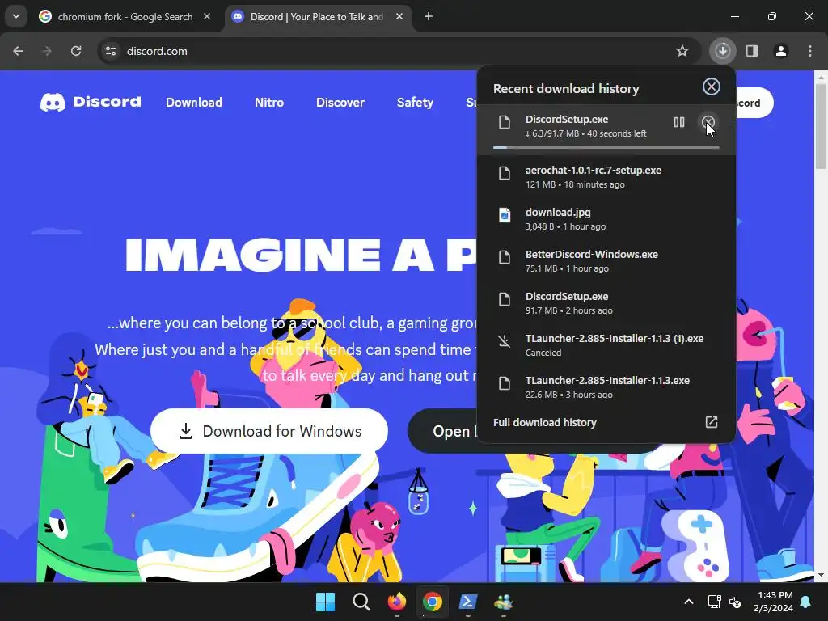Open the notification bell in taskbar
Screen dimensions: 828x621
806,602
